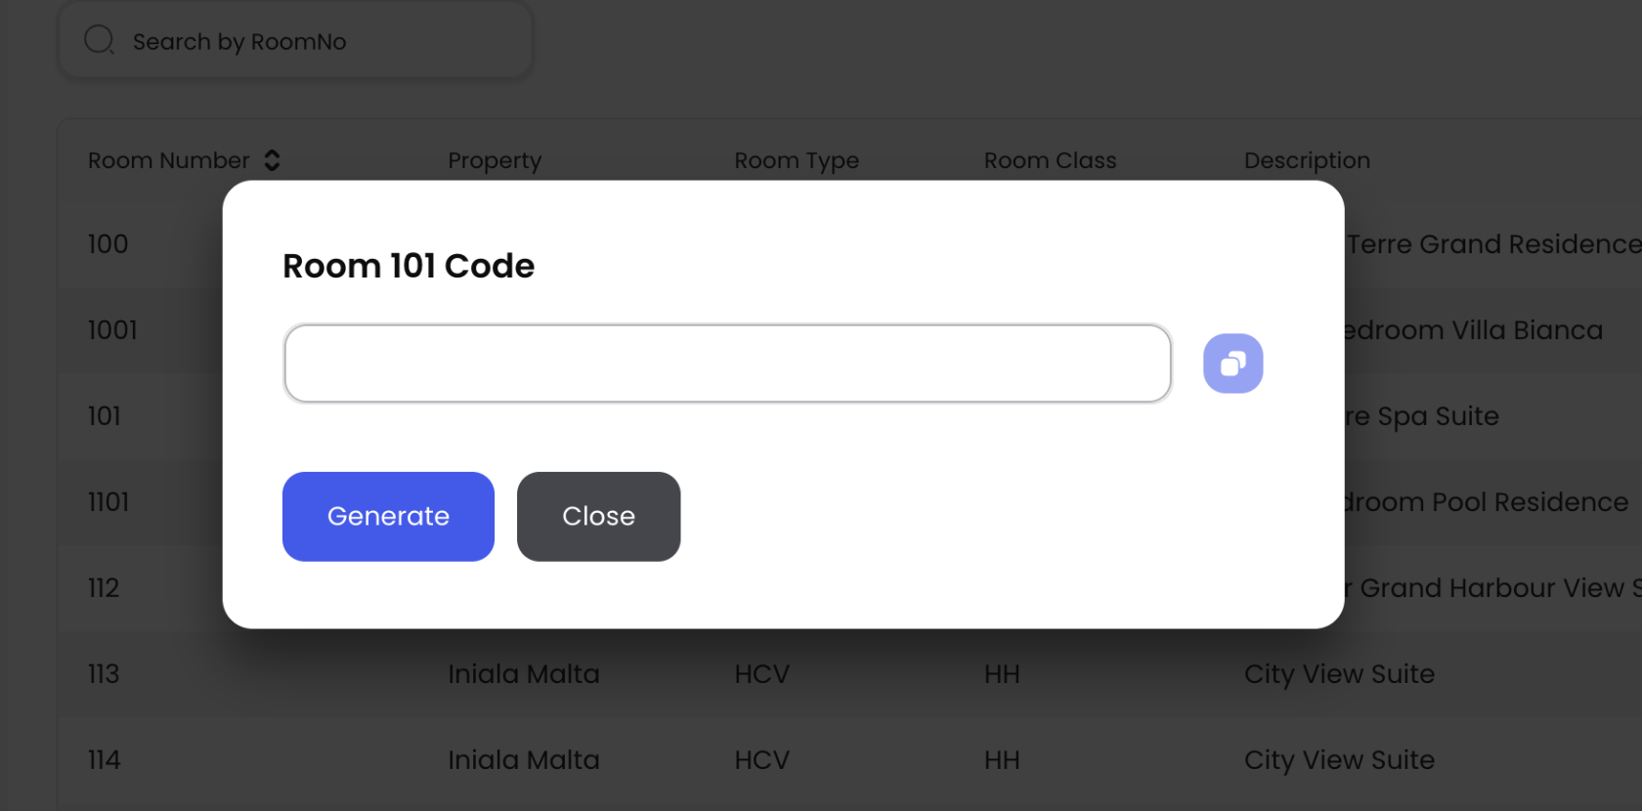Select room 113 row number
The height and width of the screenshot is (811, 1642).
(x=104, y=674)
